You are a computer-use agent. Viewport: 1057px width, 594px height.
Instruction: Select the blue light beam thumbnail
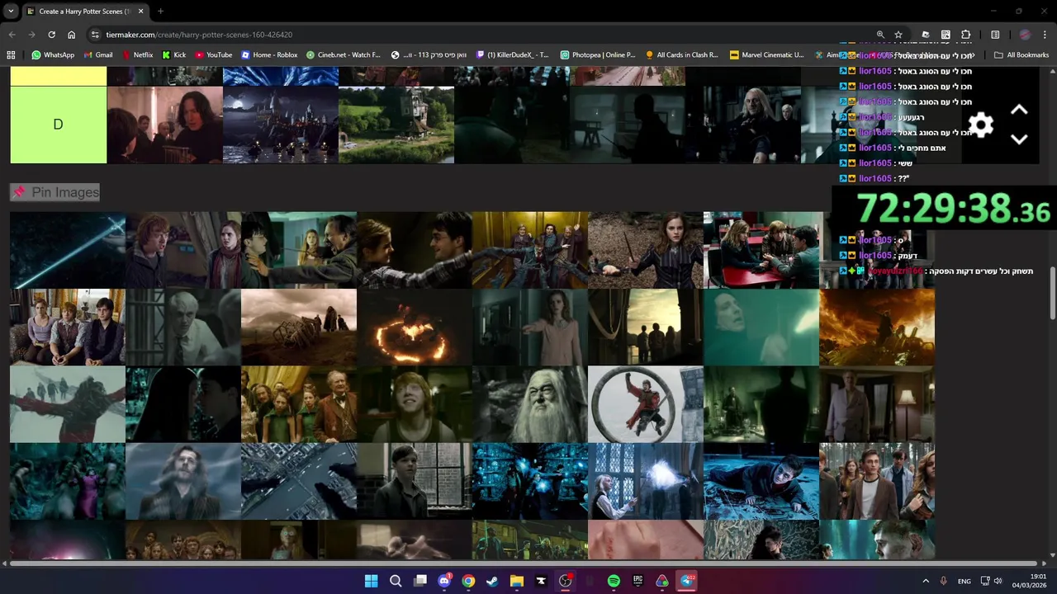[68, 250]
